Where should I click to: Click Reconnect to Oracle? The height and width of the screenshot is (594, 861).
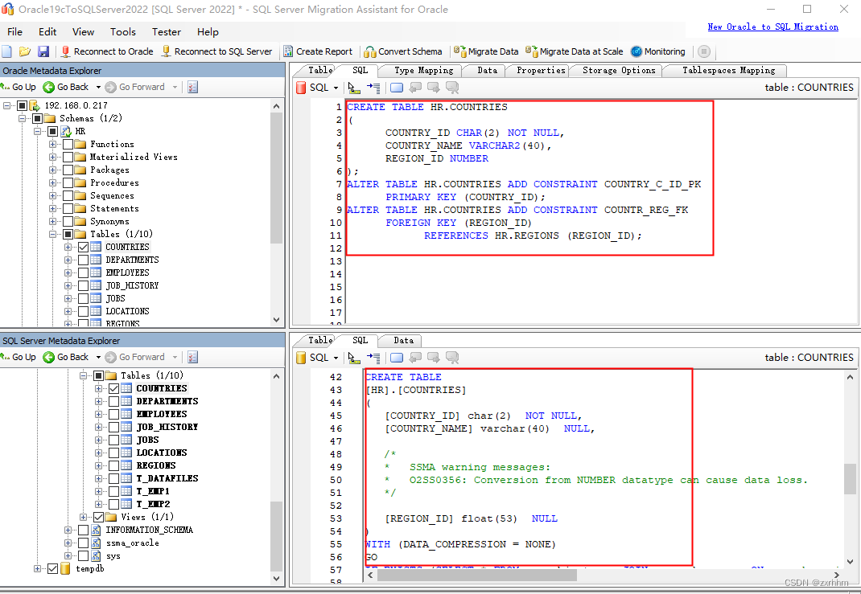click(x=107, y=51)
